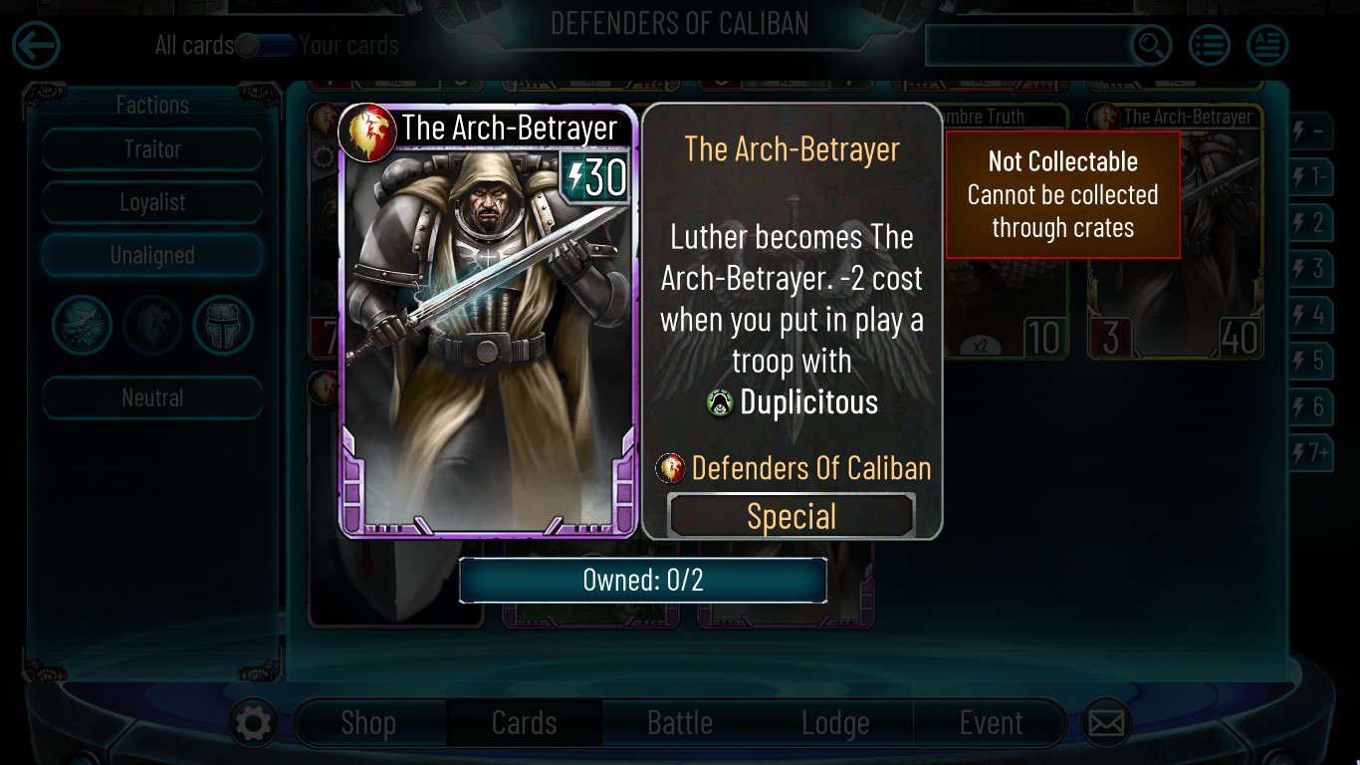Open the Lodge tab
Image resolution: width=1360 pixels, height=765 pixels.
(x=835, y=723)
